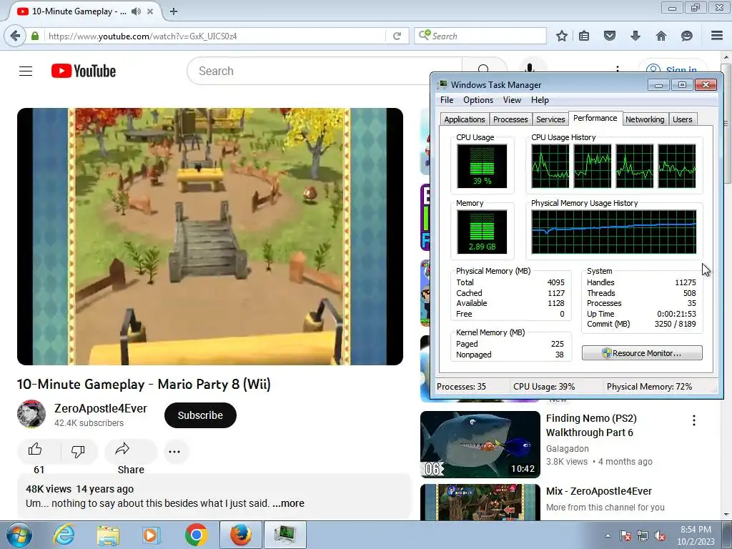
Task: Launch Internet Explorer from taskbar
Action: click(x=64, y=535)
